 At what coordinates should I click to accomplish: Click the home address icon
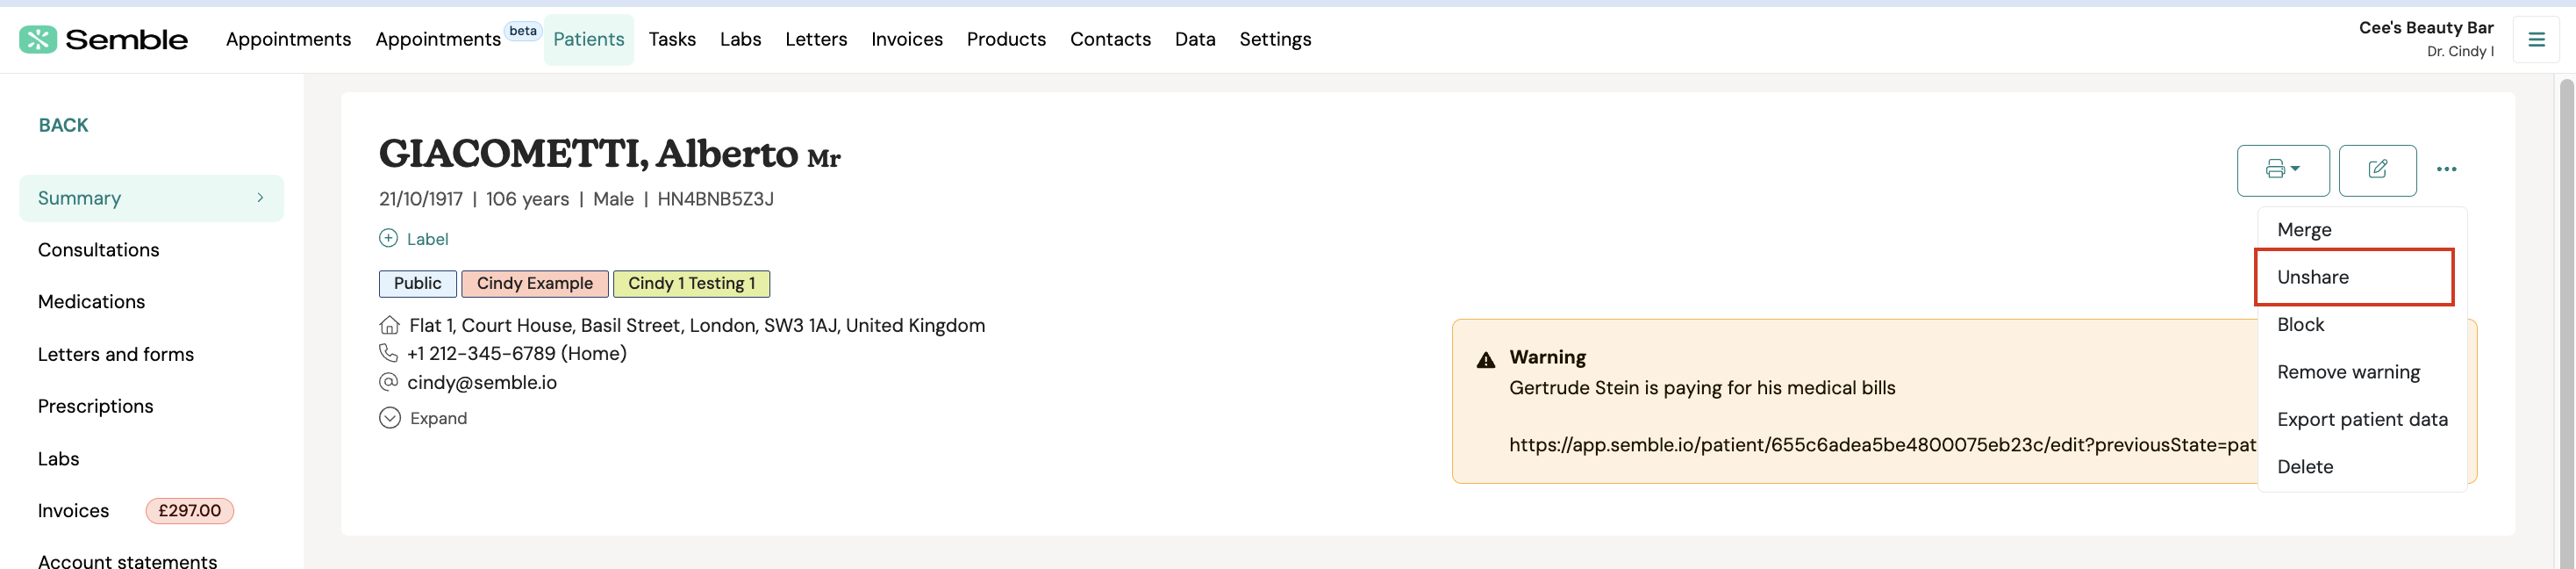coord(389,325)
